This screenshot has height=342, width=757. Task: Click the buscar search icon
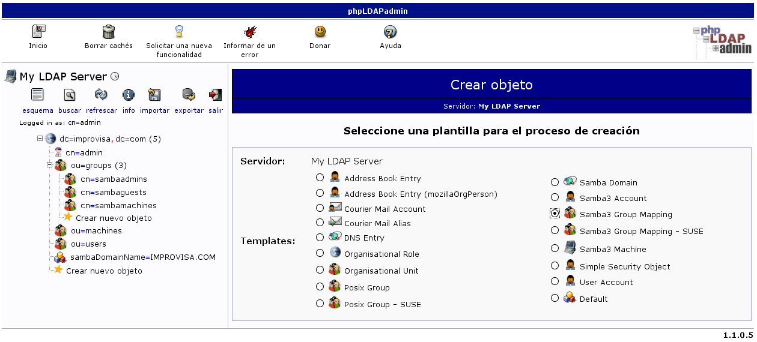(x=70, y=94)
